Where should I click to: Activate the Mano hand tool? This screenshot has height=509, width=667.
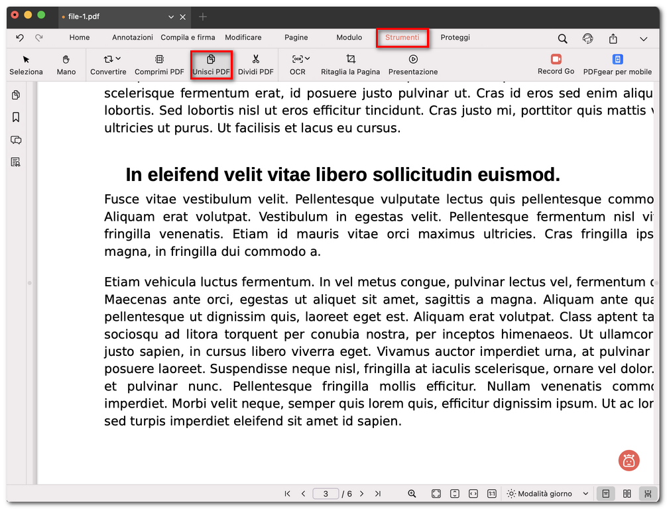pyautogui.click(x=66, y=64)
